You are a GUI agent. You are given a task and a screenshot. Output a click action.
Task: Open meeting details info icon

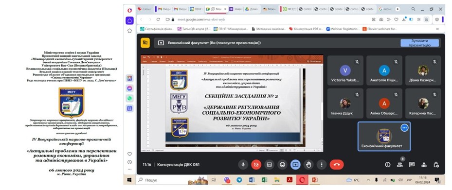tap(388, 165)
